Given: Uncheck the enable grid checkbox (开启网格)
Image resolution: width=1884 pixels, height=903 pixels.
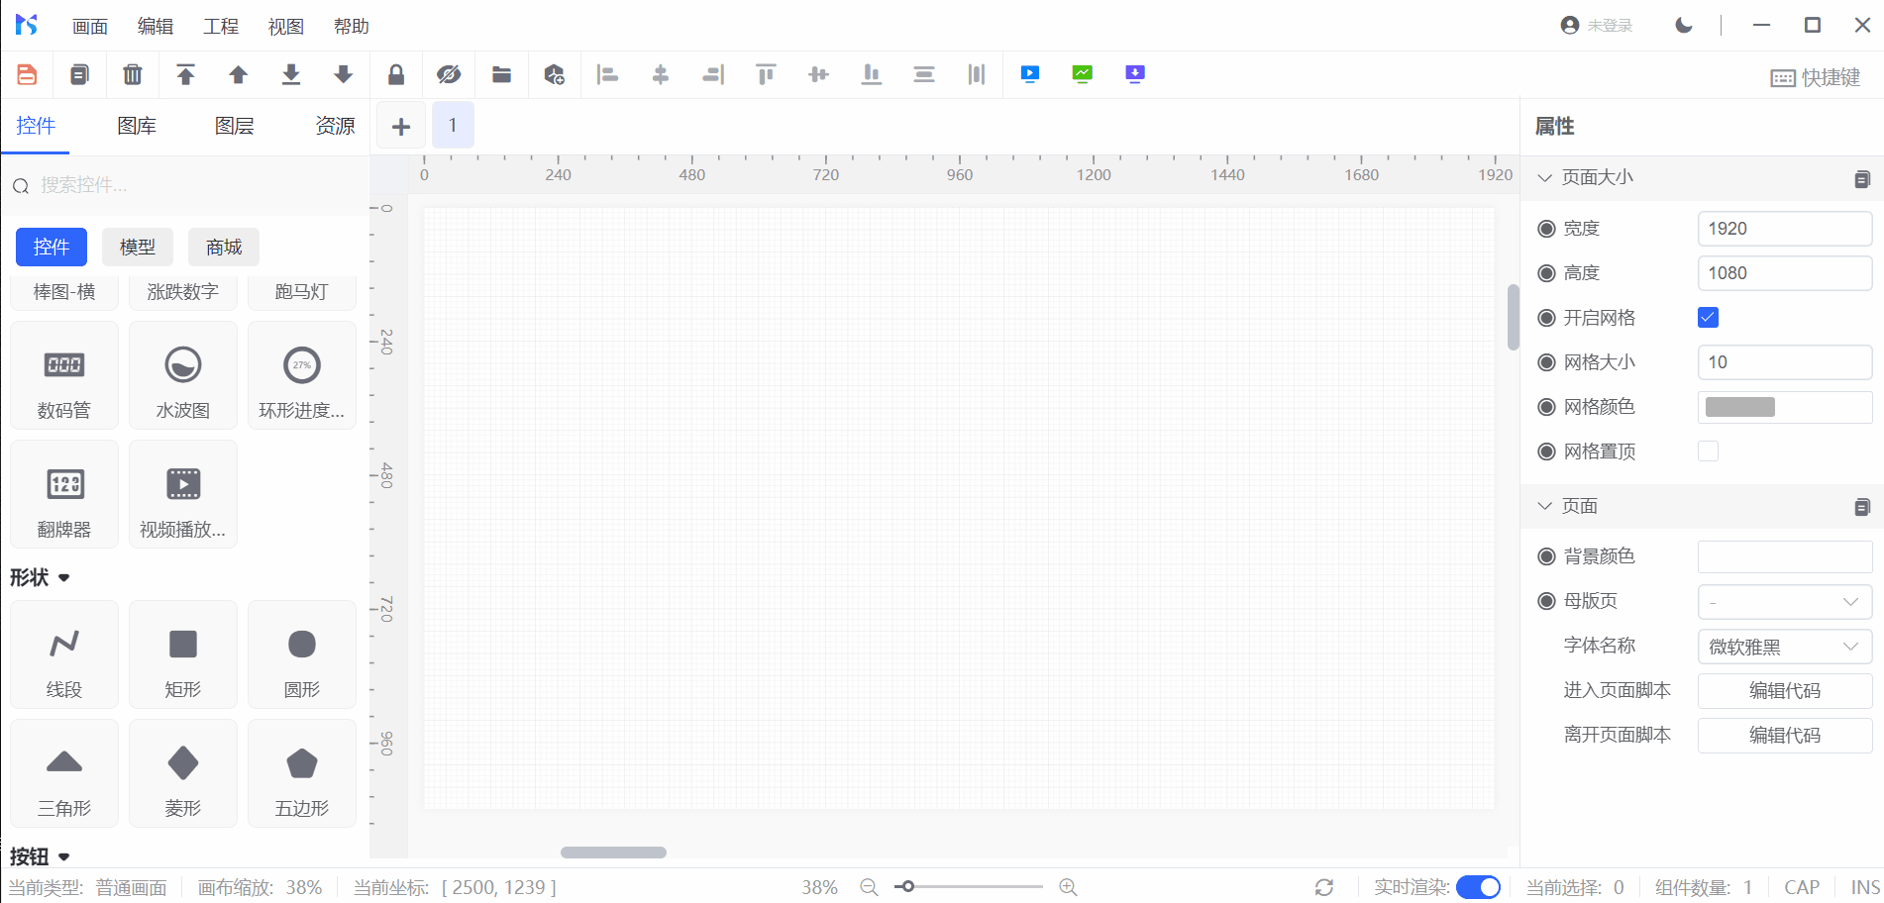Looking at the screenshot, I should (x=1708, y=318).
